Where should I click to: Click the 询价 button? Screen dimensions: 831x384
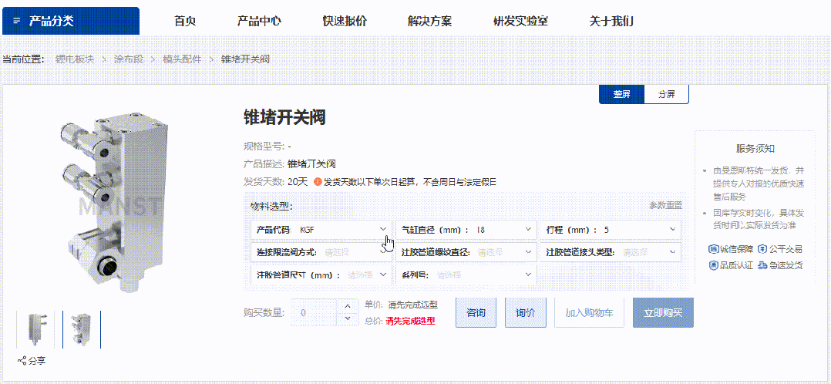coord(525,312)
